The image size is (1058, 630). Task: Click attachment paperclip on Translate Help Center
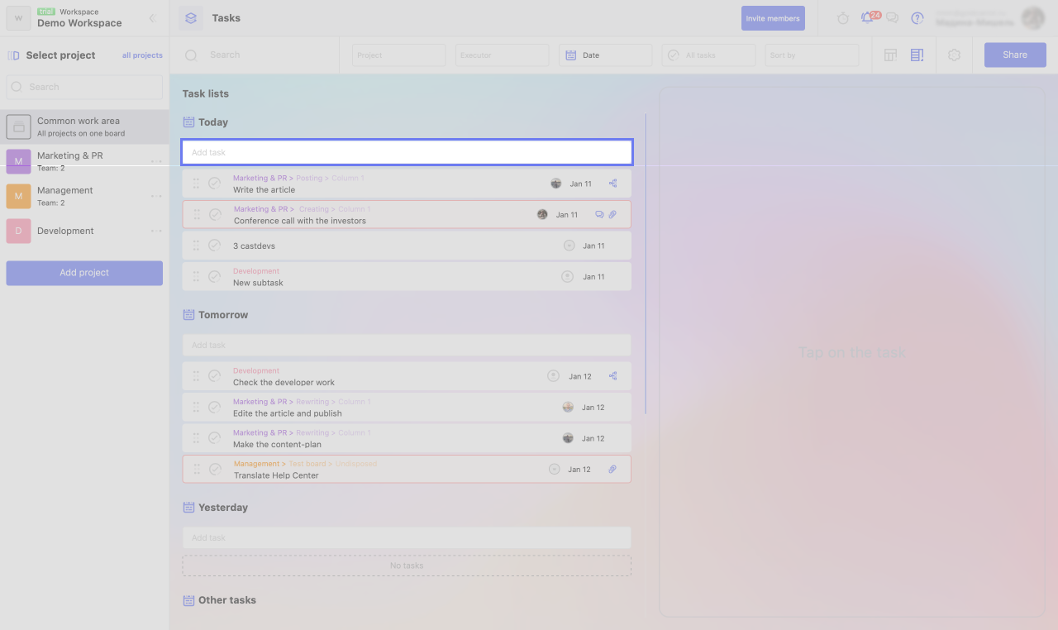[612, 470]
